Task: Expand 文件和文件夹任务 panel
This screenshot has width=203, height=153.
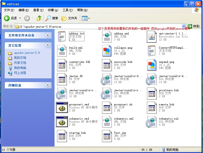Action: [48, 35]
